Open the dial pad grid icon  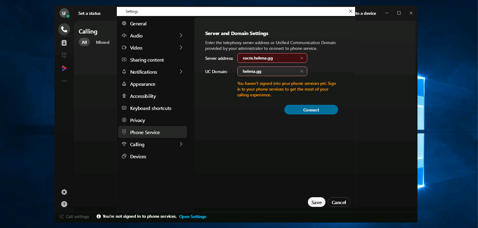(64, 55)
